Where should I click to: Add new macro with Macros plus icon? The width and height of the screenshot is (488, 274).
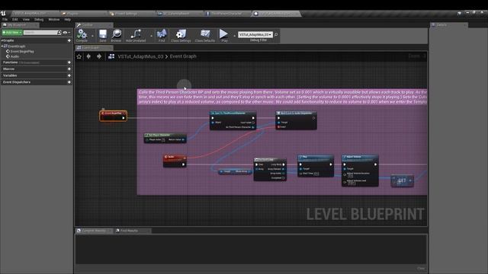point(69,69)
